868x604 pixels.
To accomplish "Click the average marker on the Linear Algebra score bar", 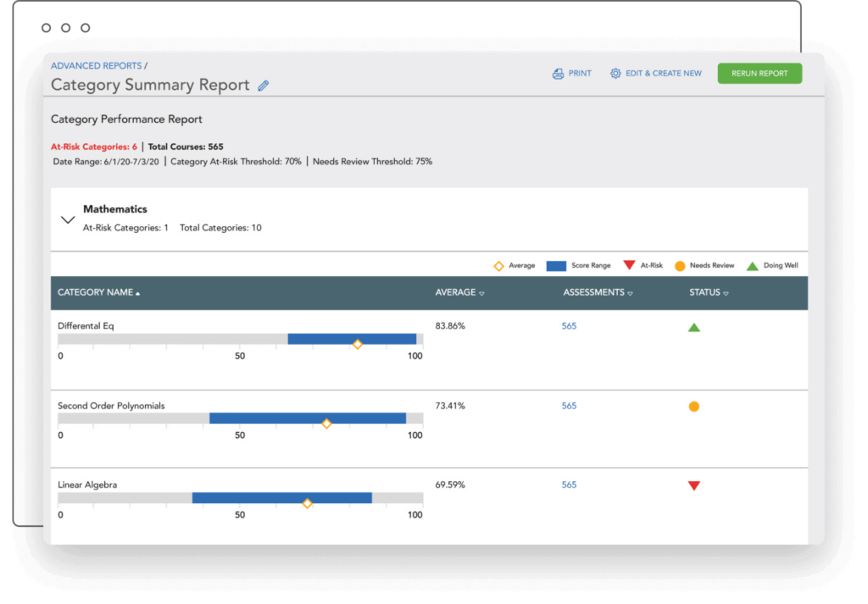I will coord(308,501).
